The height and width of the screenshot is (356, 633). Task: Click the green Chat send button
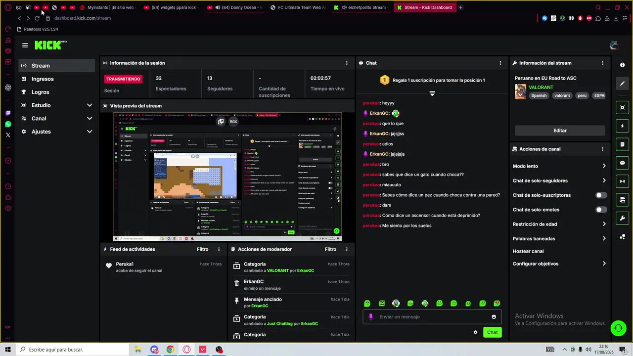click(492, 332)
